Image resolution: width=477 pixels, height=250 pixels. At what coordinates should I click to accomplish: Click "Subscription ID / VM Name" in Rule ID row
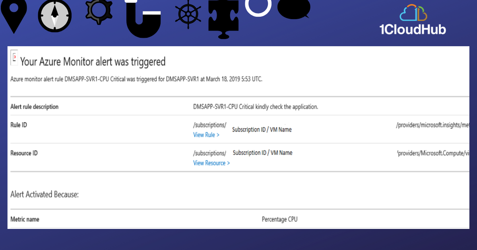[x=262, y=129]
